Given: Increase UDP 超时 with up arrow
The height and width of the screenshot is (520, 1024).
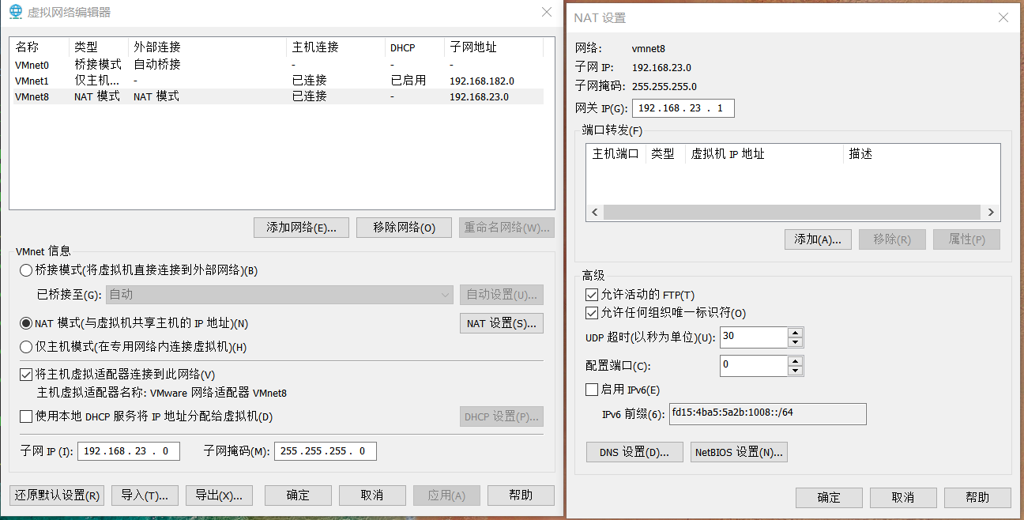Looking at the screenshot, I should pos(796,333).
